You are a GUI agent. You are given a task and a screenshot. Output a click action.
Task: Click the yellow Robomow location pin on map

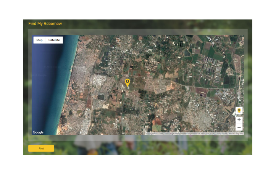pos(128,82)
